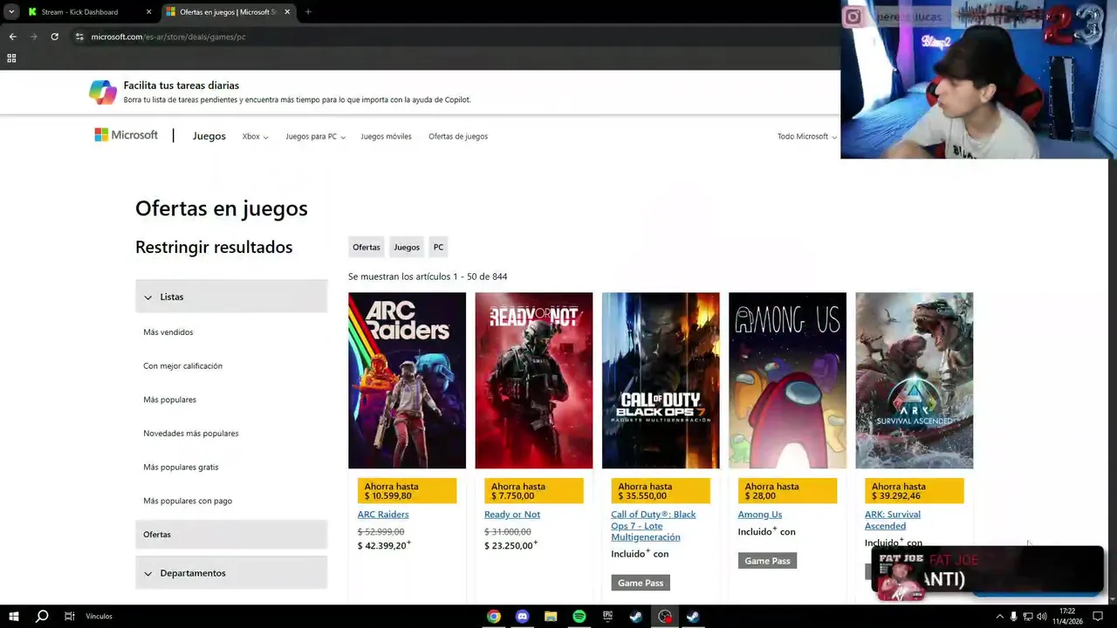Click the Copilot logo in banner

click(x=103, y=92)
